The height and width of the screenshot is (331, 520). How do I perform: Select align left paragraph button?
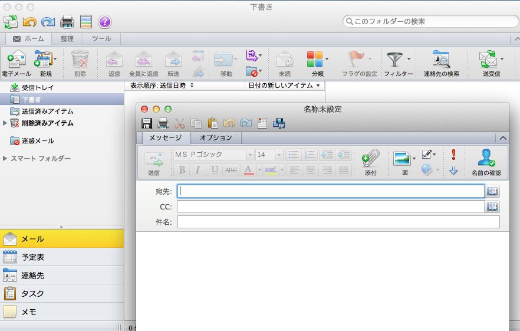pos(294,170)
